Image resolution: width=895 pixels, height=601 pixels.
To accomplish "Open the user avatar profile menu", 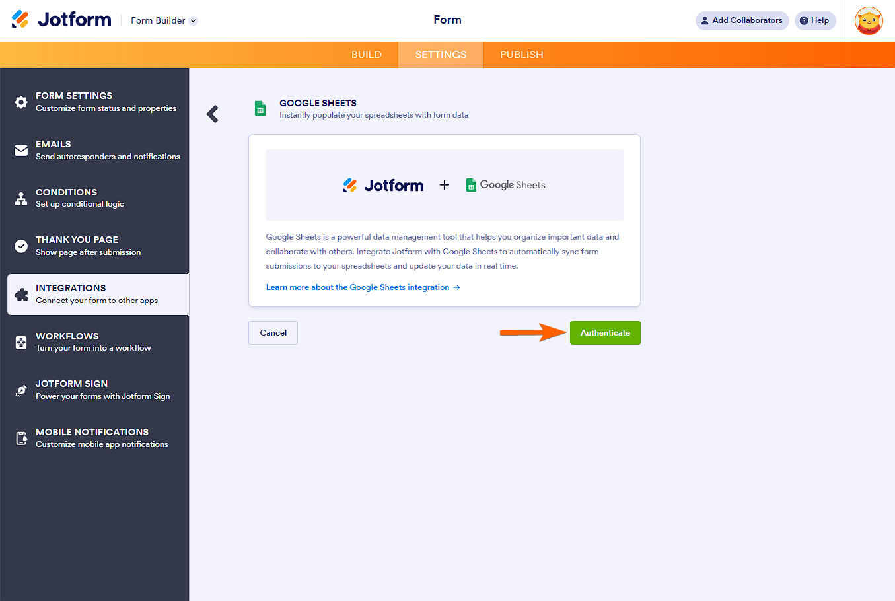I will tap(869, 21).
